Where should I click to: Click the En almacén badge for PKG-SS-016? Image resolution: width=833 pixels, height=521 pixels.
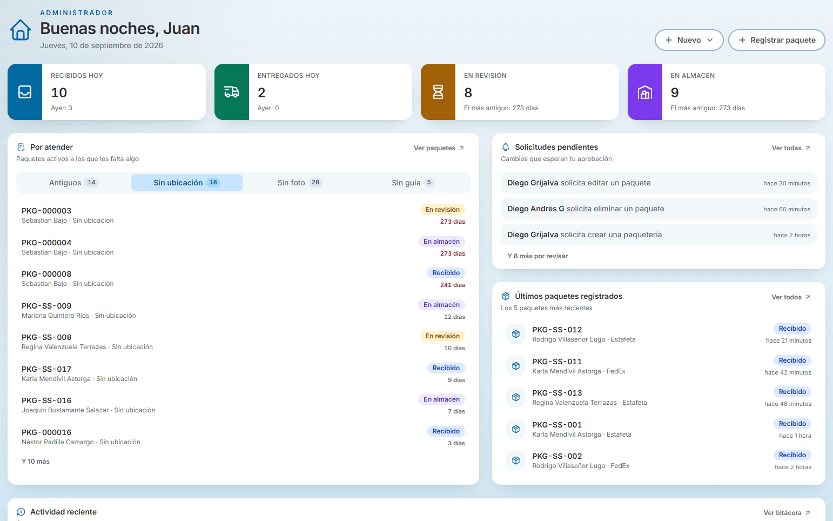pyautogui.click(x=441, y=399)
